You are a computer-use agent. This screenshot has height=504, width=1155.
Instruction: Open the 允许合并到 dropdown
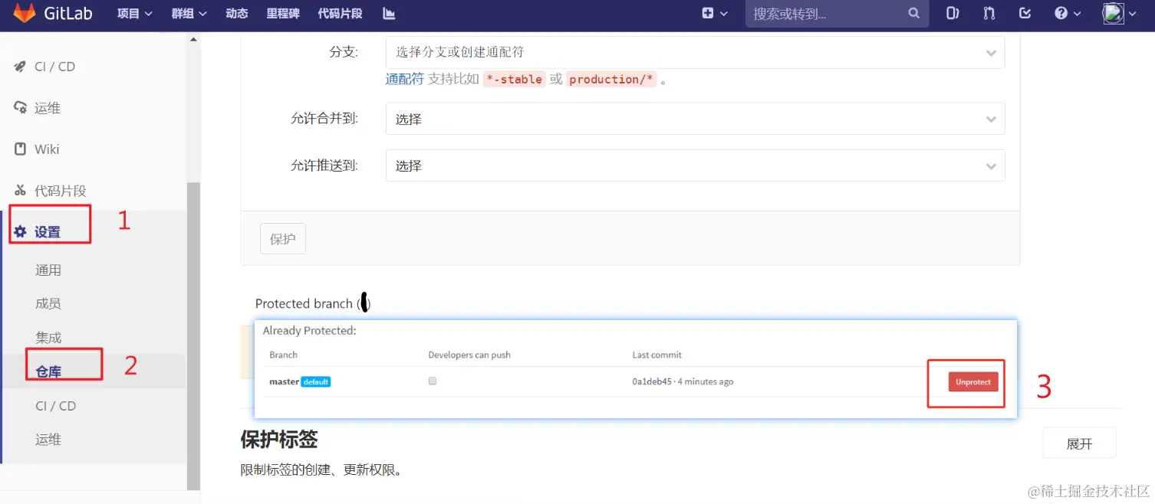695,119
